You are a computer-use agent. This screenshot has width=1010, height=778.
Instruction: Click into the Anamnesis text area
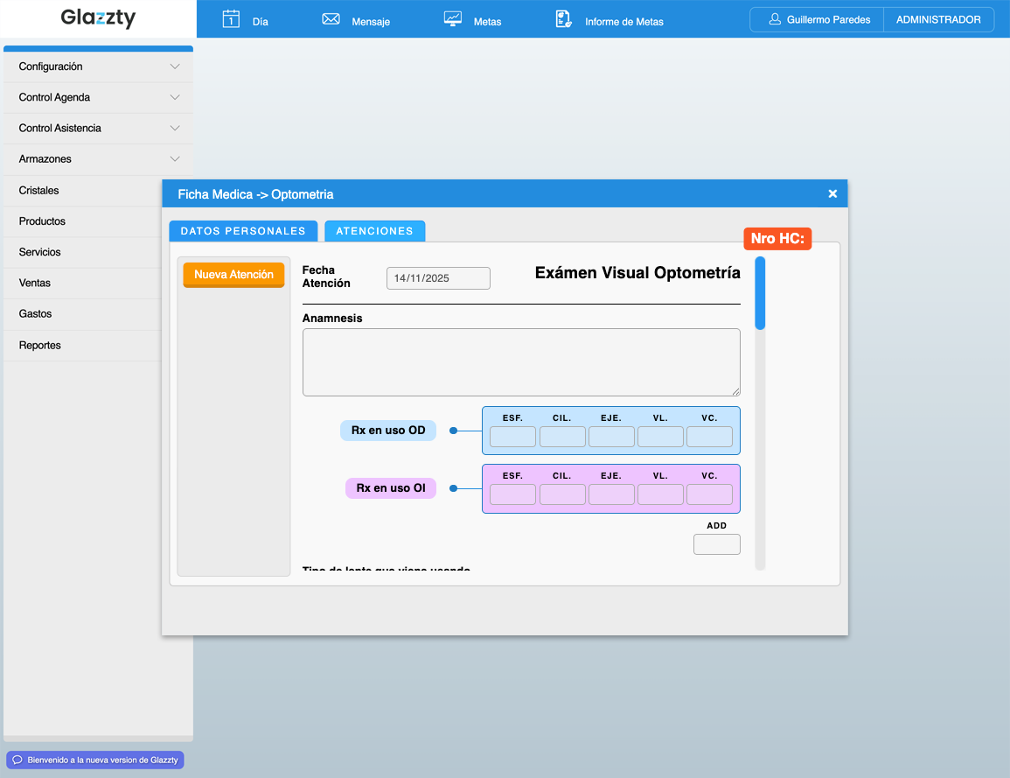click(521, 362)
